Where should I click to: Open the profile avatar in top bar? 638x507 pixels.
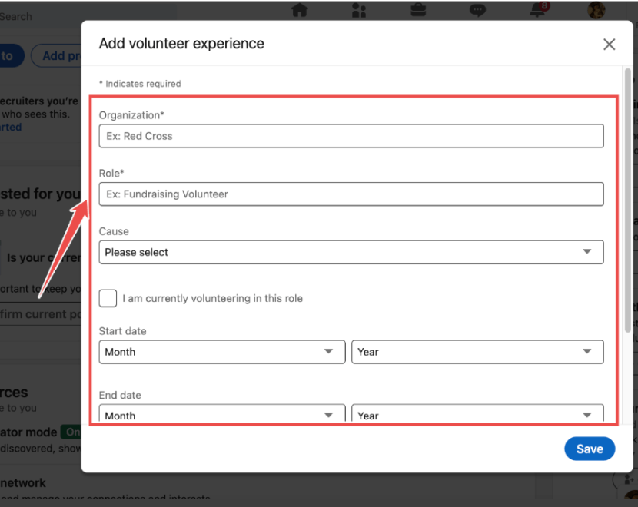click(x=596, y=10)
